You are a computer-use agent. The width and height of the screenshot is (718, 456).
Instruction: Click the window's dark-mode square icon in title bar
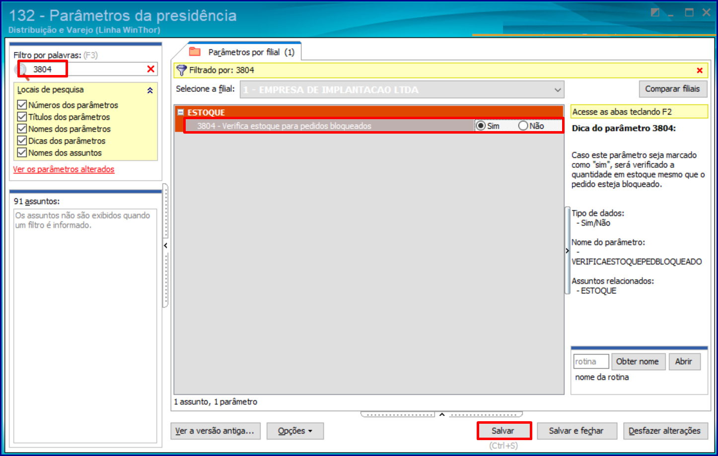pos(655,13)
